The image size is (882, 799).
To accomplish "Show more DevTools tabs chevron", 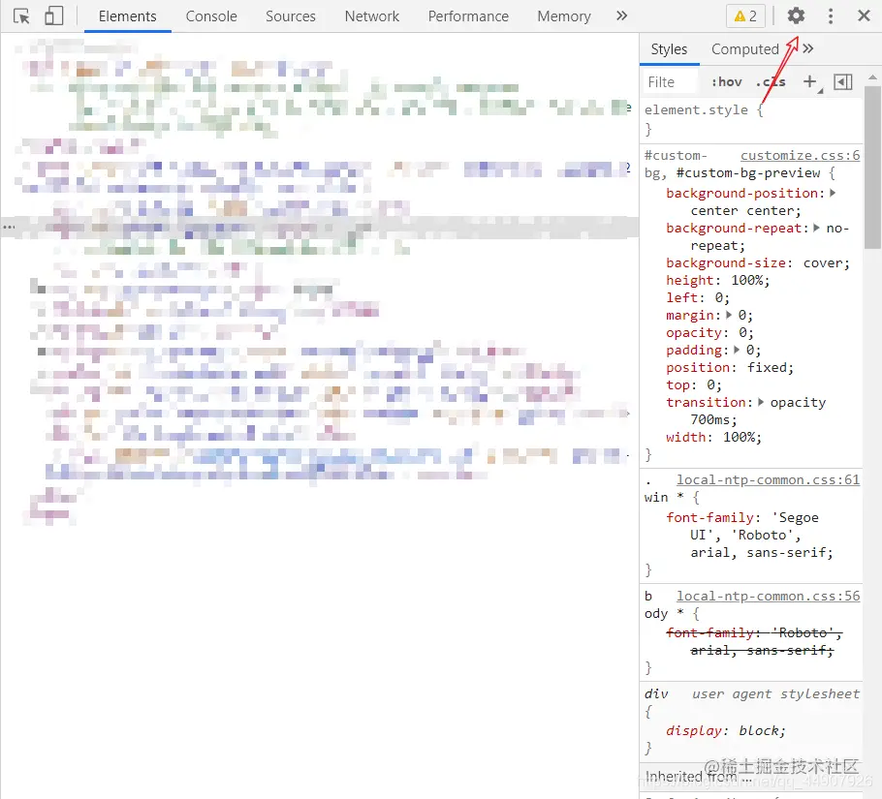I will (621, 15).
